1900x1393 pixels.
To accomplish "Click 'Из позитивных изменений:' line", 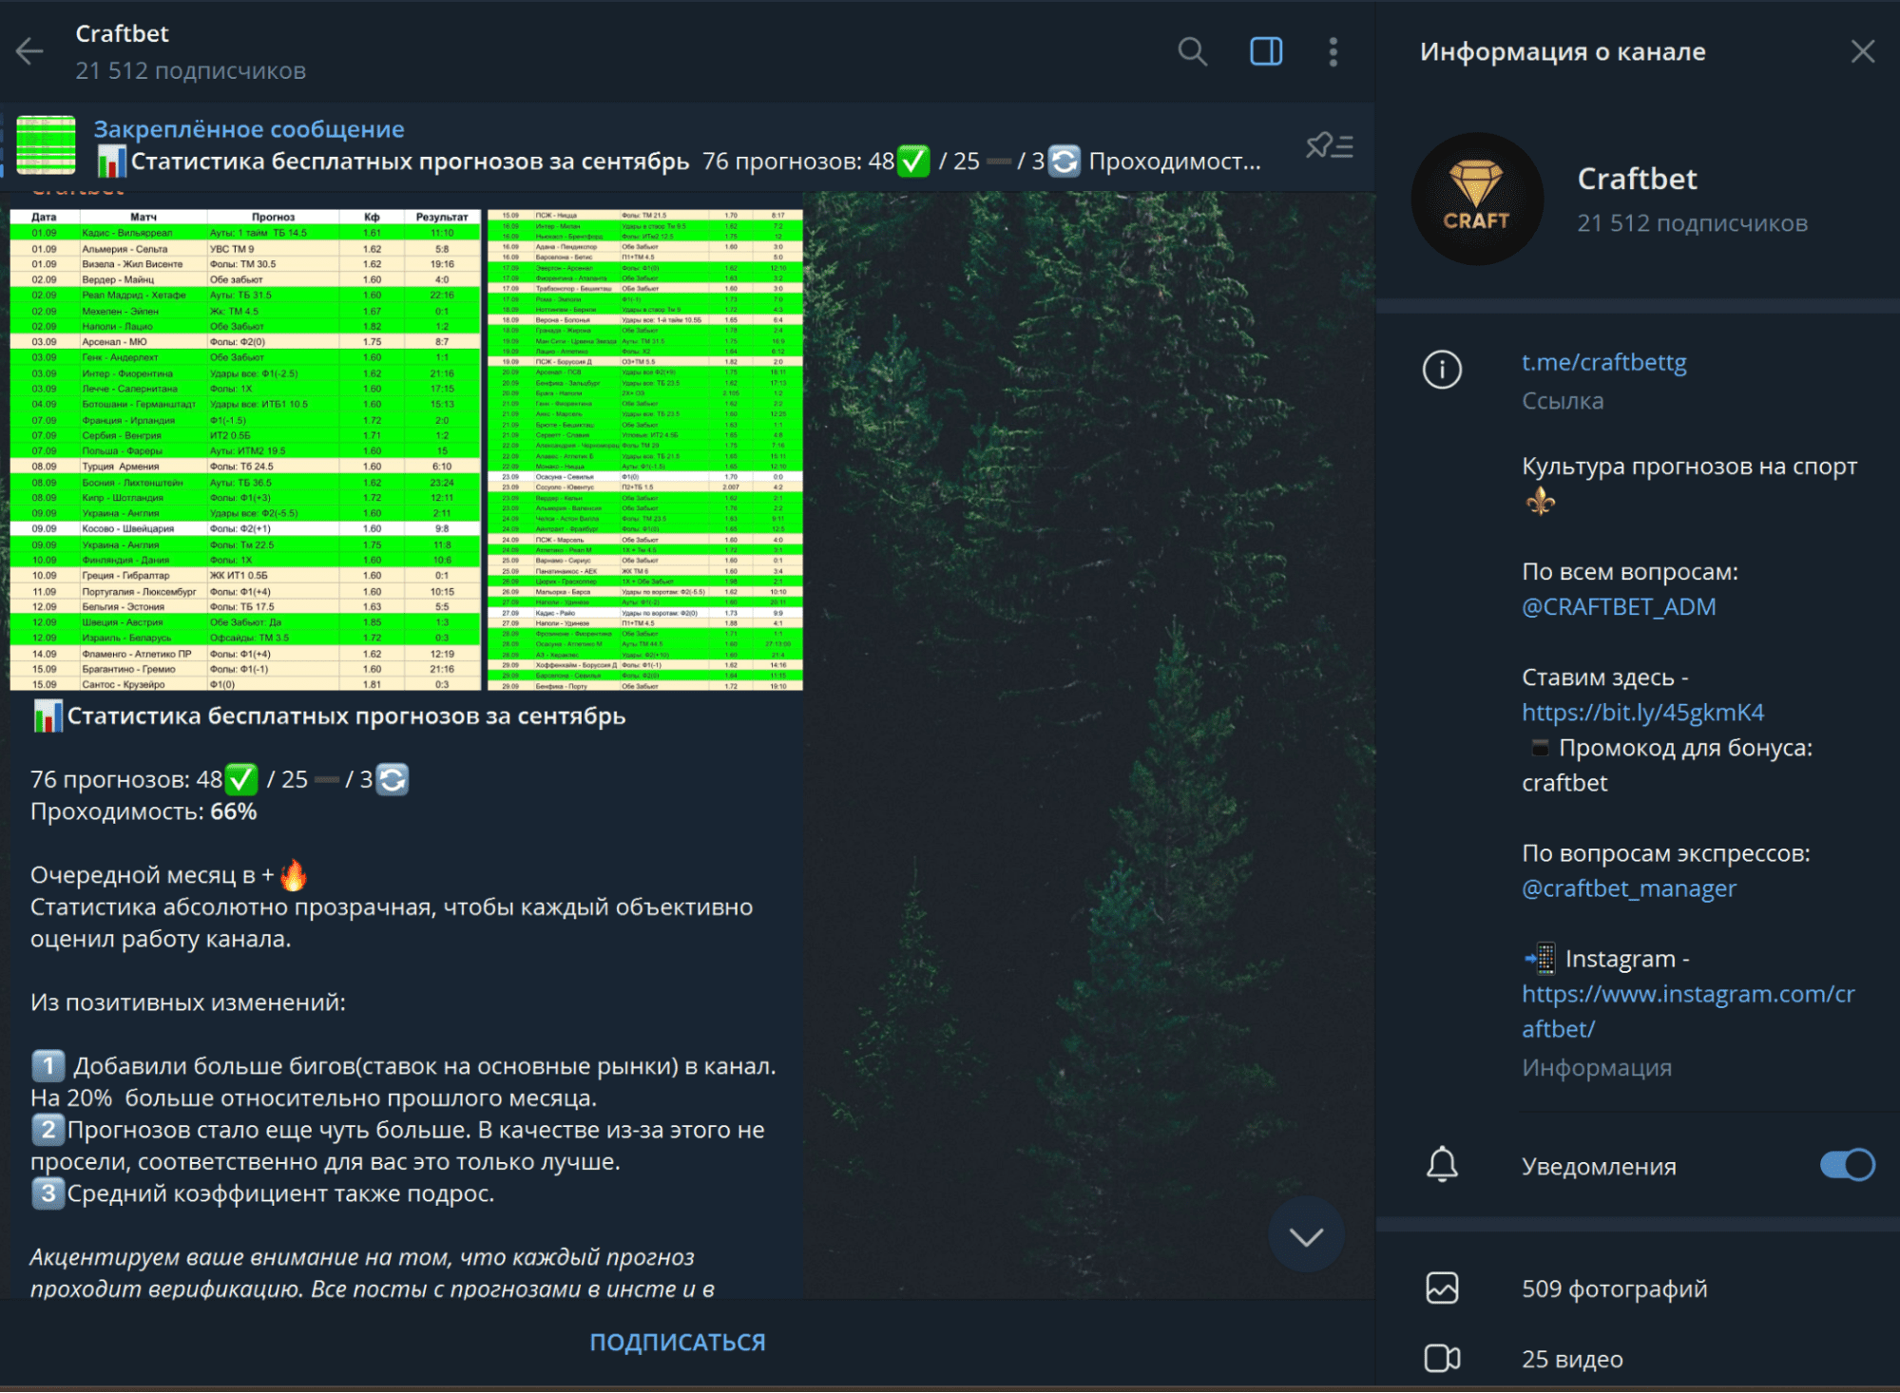I will pos(188,1002).
